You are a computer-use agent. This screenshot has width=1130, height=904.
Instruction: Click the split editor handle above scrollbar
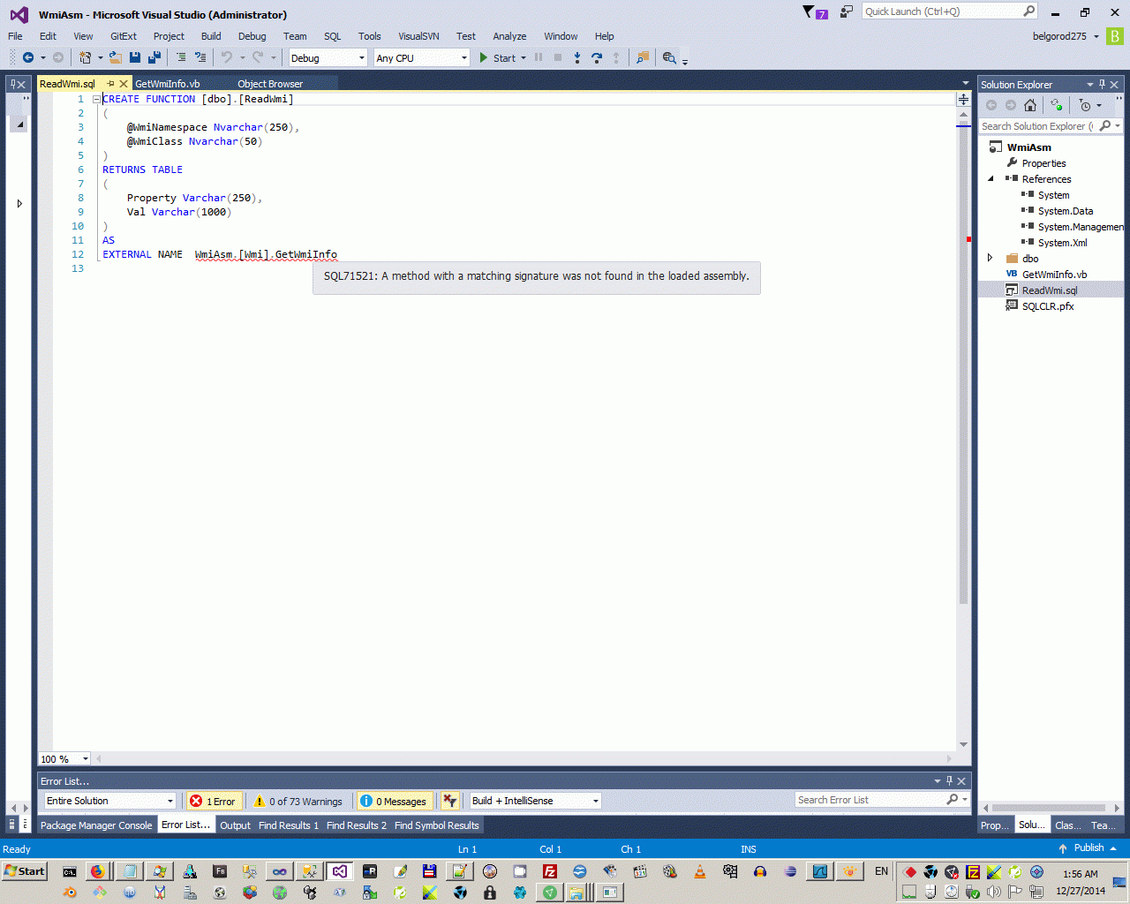(x=963, y=99)
